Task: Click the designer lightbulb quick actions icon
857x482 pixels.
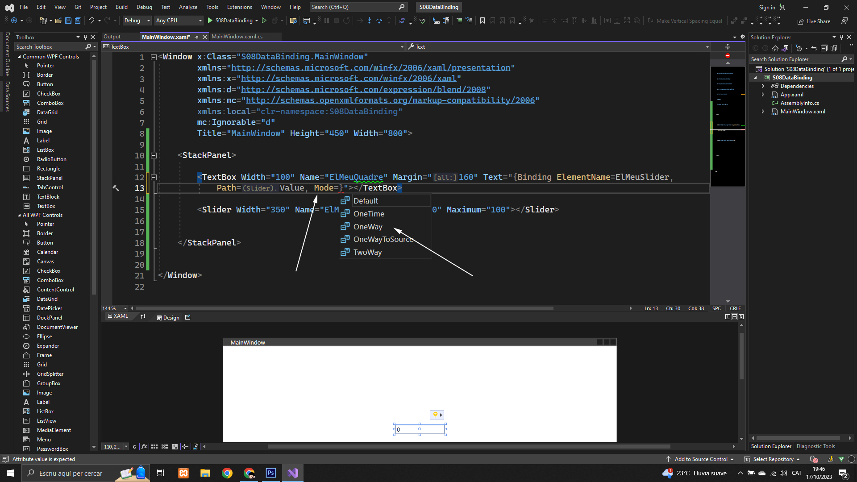Action: (435, 415)
